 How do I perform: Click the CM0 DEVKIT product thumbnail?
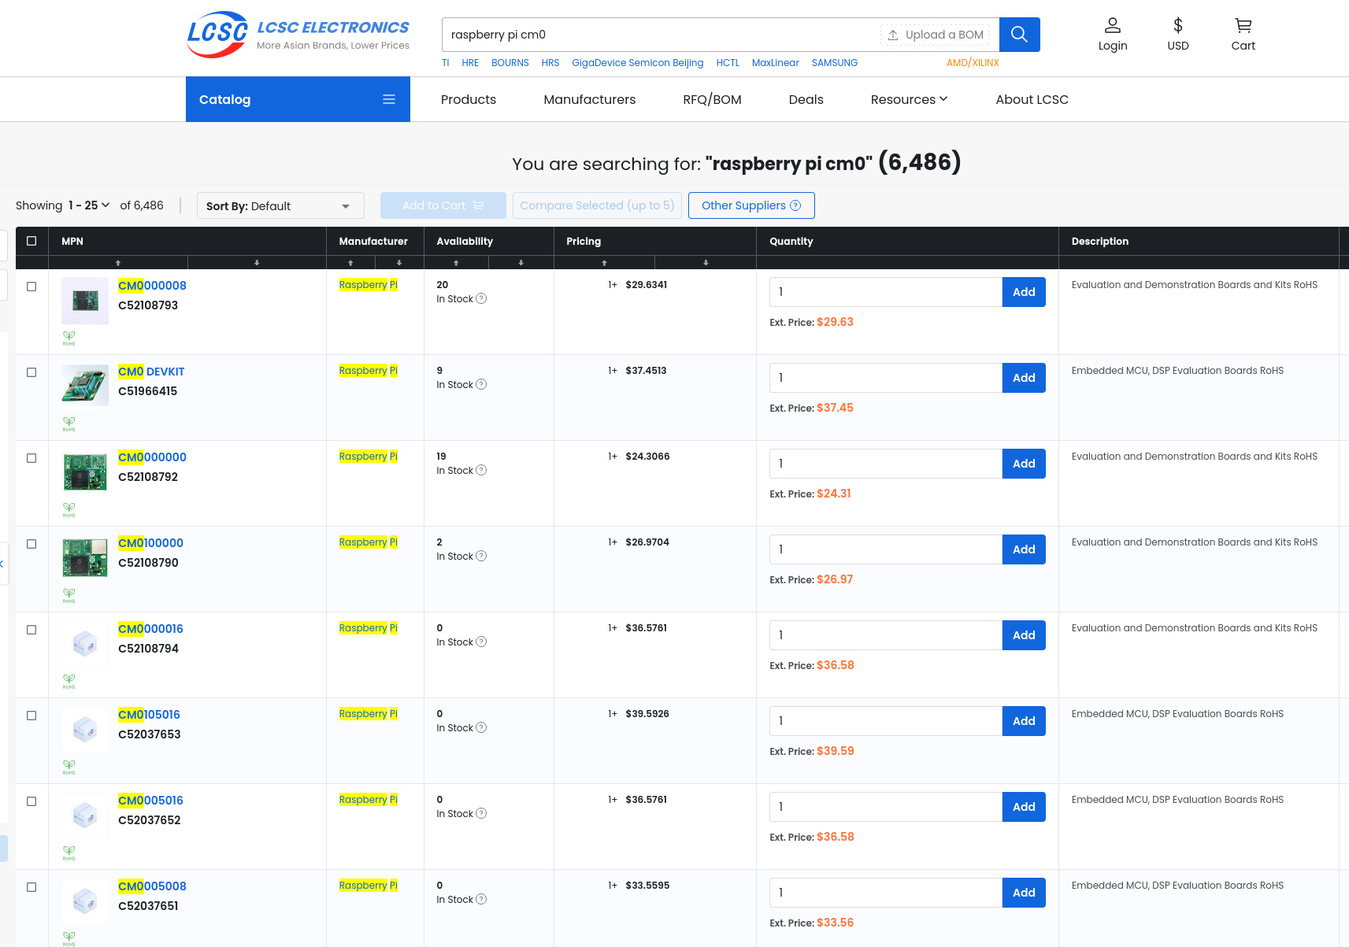(x=85, y=386)
